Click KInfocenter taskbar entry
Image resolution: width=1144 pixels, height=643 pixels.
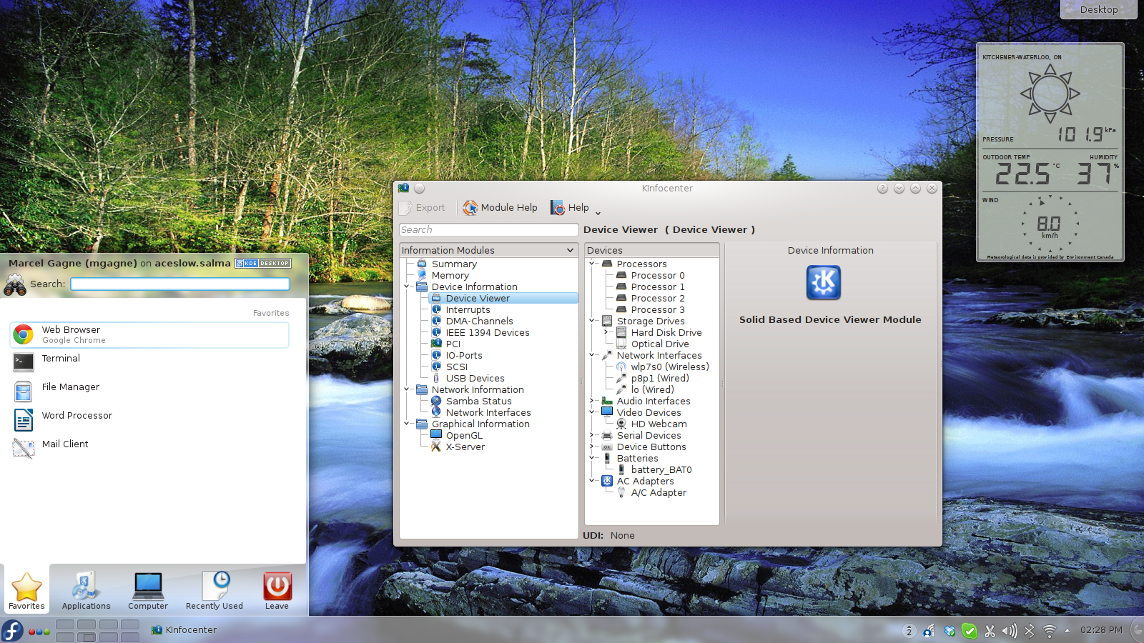pyautogui.click(x=184, y=630)
